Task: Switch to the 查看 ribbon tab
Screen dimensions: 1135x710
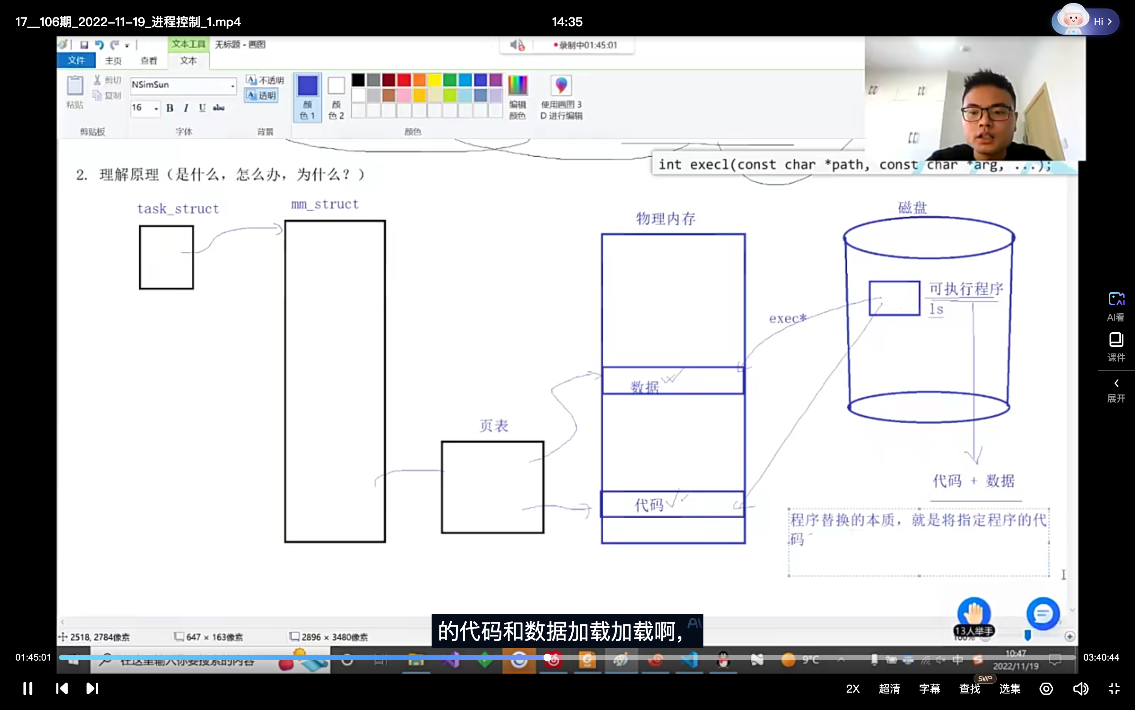Action: click(149, 61)
